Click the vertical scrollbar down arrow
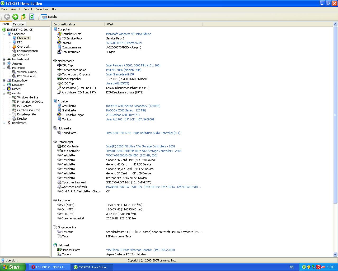 [335, 255]
